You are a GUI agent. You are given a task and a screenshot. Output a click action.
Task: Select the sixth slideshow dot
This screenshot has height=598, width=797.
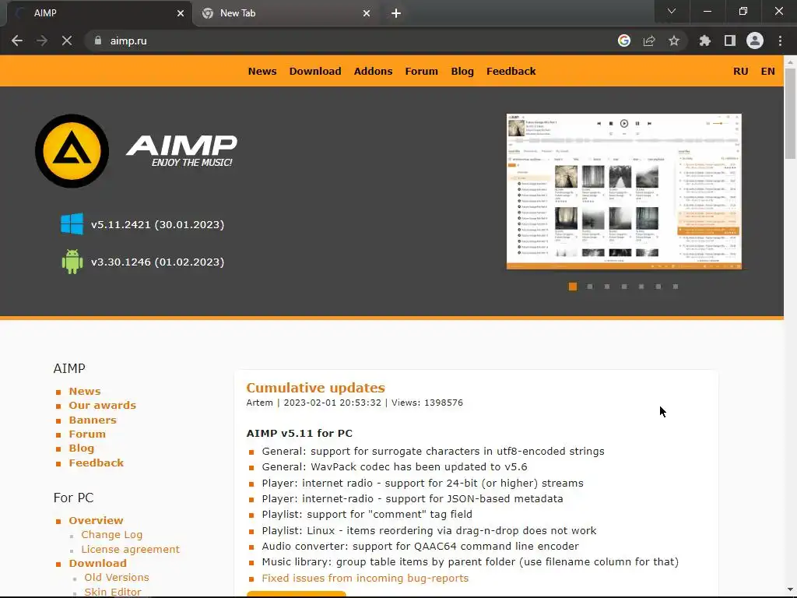658,287
